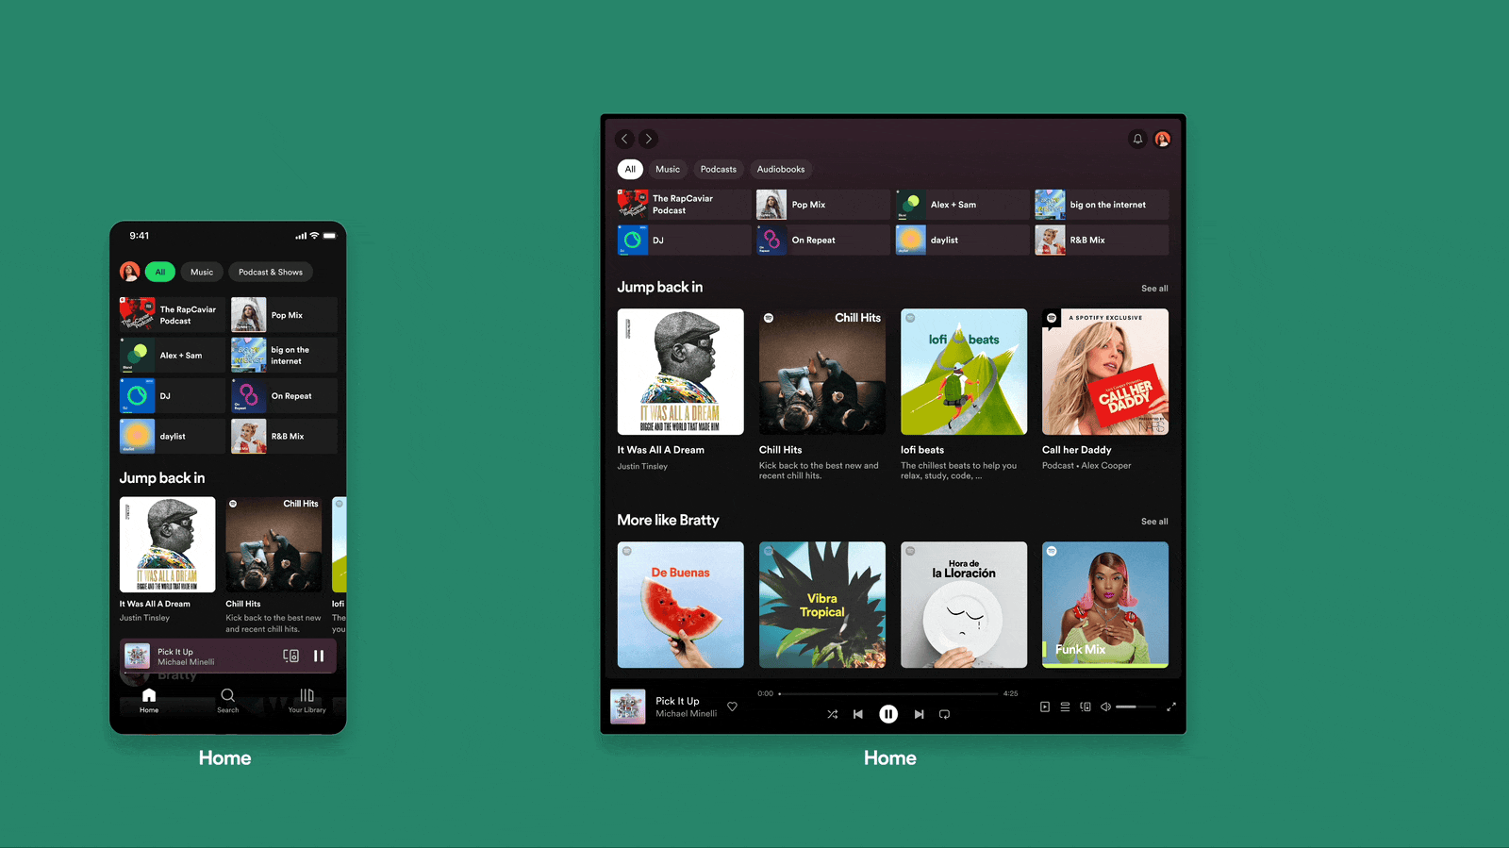Select Audiobooks filter chip on desktop
1509x848 pixels.
[x=781, y=169]
